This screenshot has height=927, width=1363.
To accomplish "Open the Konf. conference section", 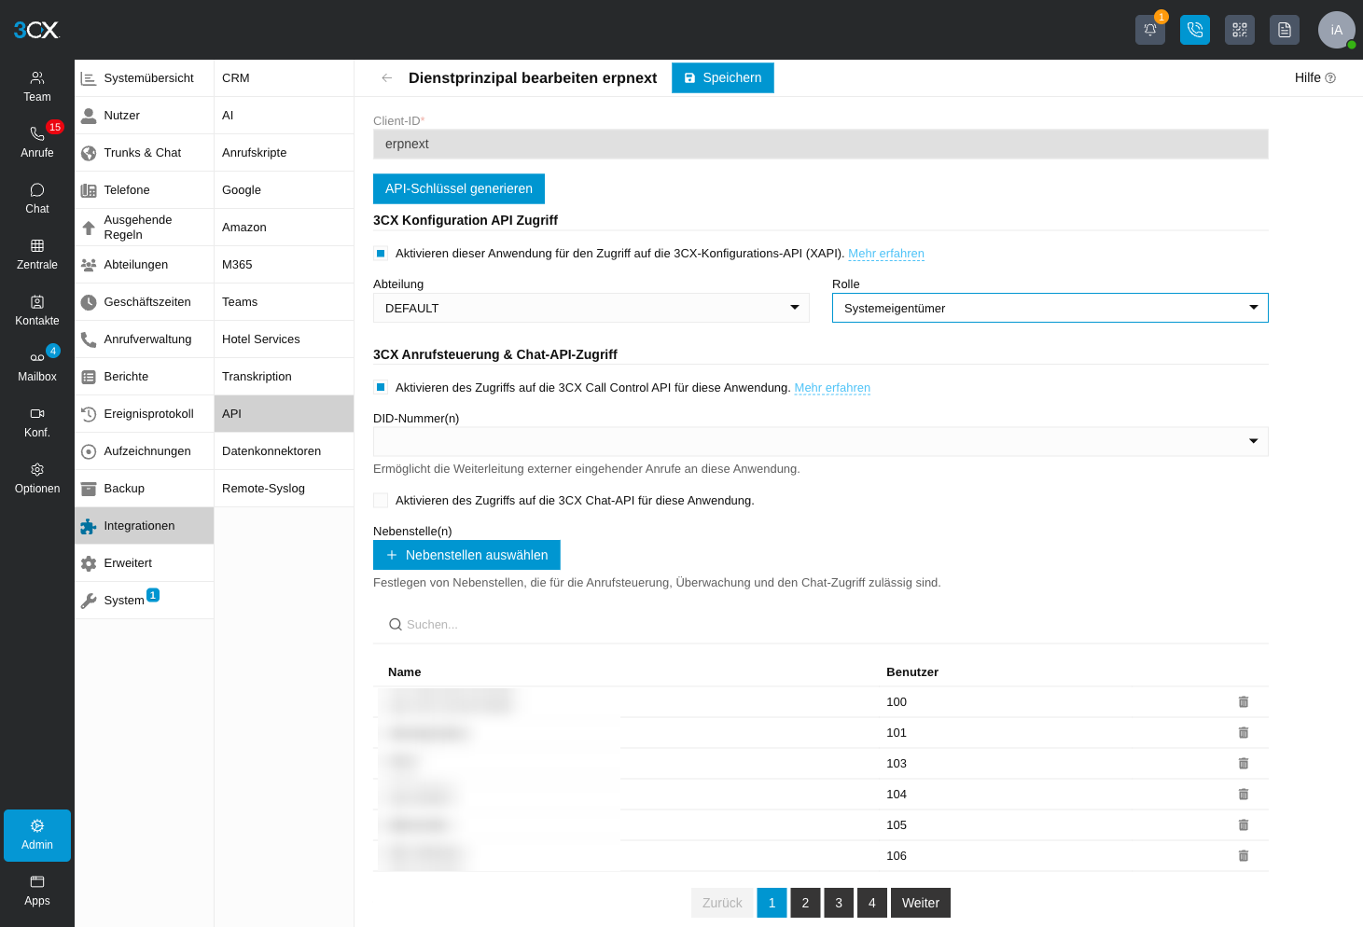I will 37,422.
